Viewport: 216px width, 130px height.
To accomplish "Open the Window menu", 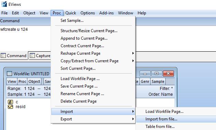I will [126, 13].
